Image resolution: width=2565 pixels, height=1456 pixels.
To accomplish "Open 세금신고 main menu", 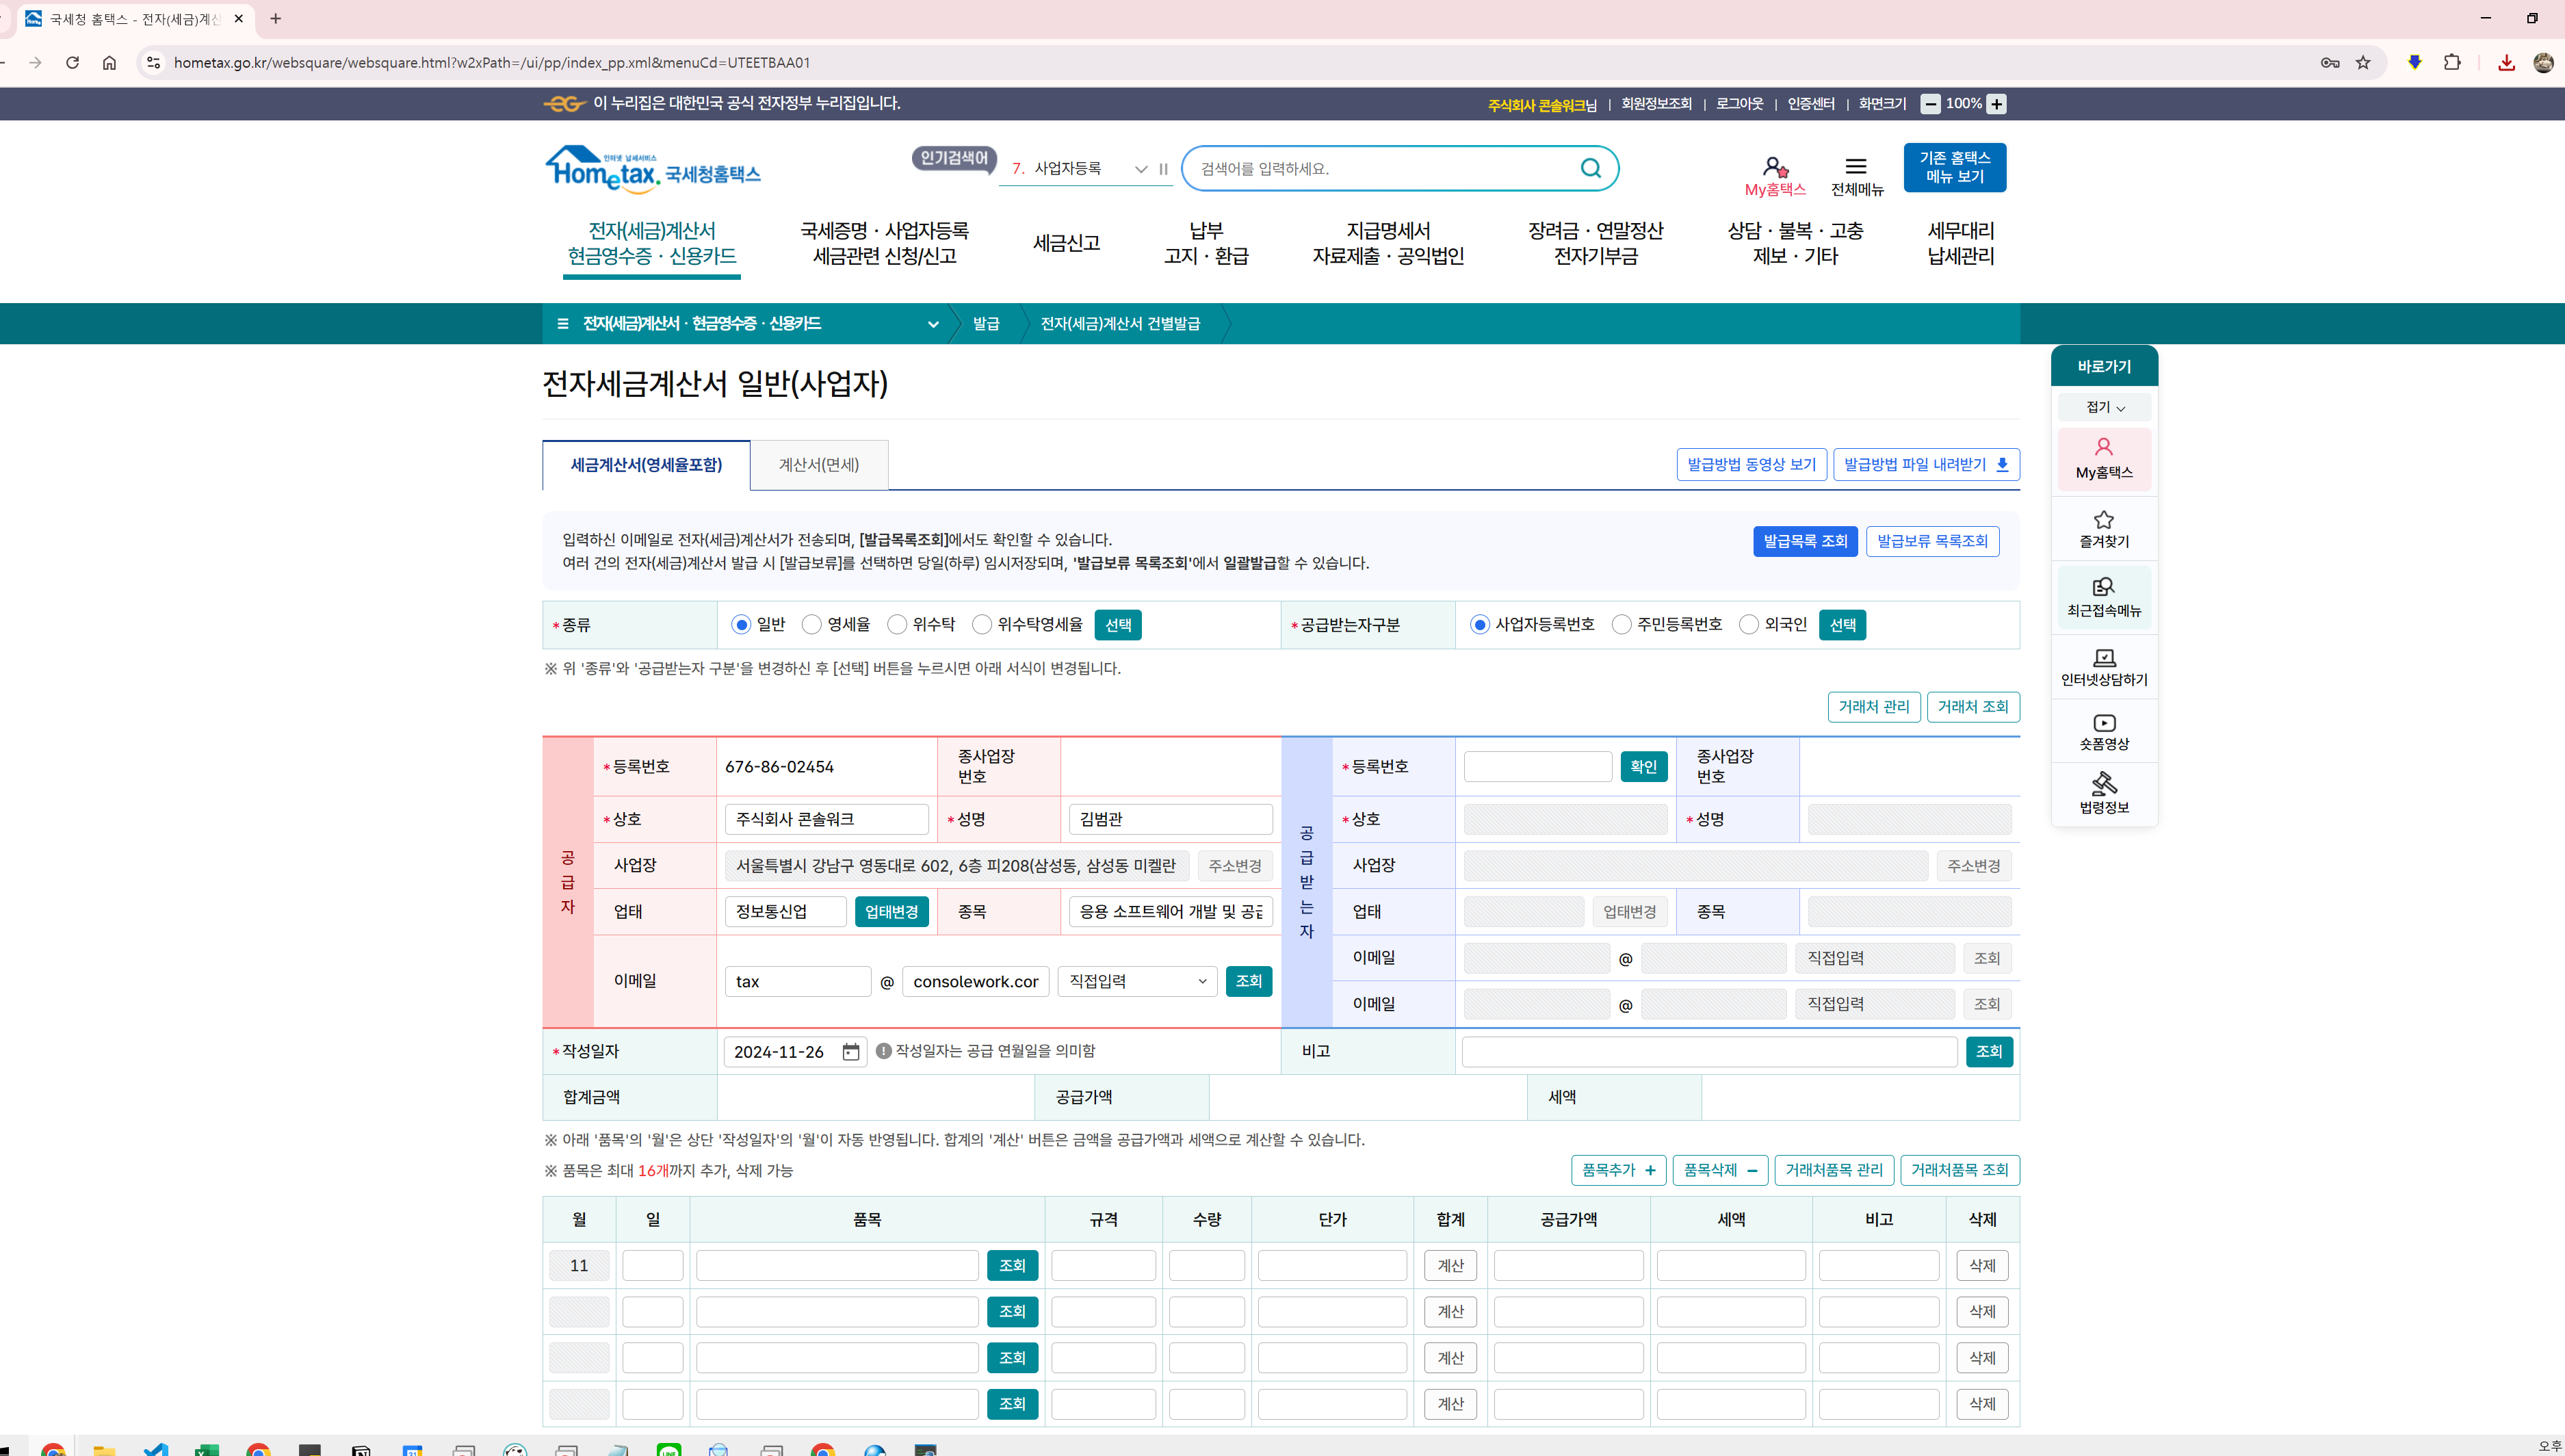I will pyautogui.click(x=1066, y=243).
